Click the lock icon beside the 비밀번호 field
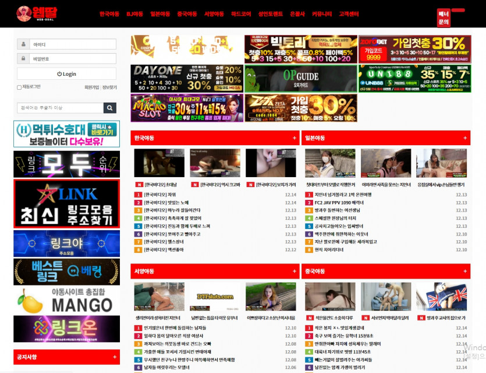The image size is (486, 373). point(23,58)
